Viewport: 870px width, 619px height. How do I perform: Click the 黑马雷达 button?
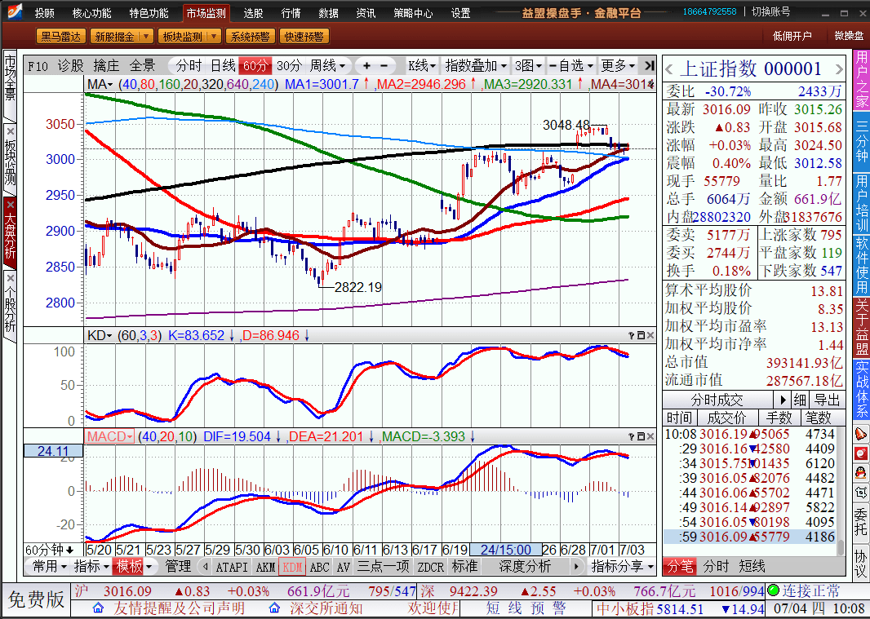pos(60,37)
